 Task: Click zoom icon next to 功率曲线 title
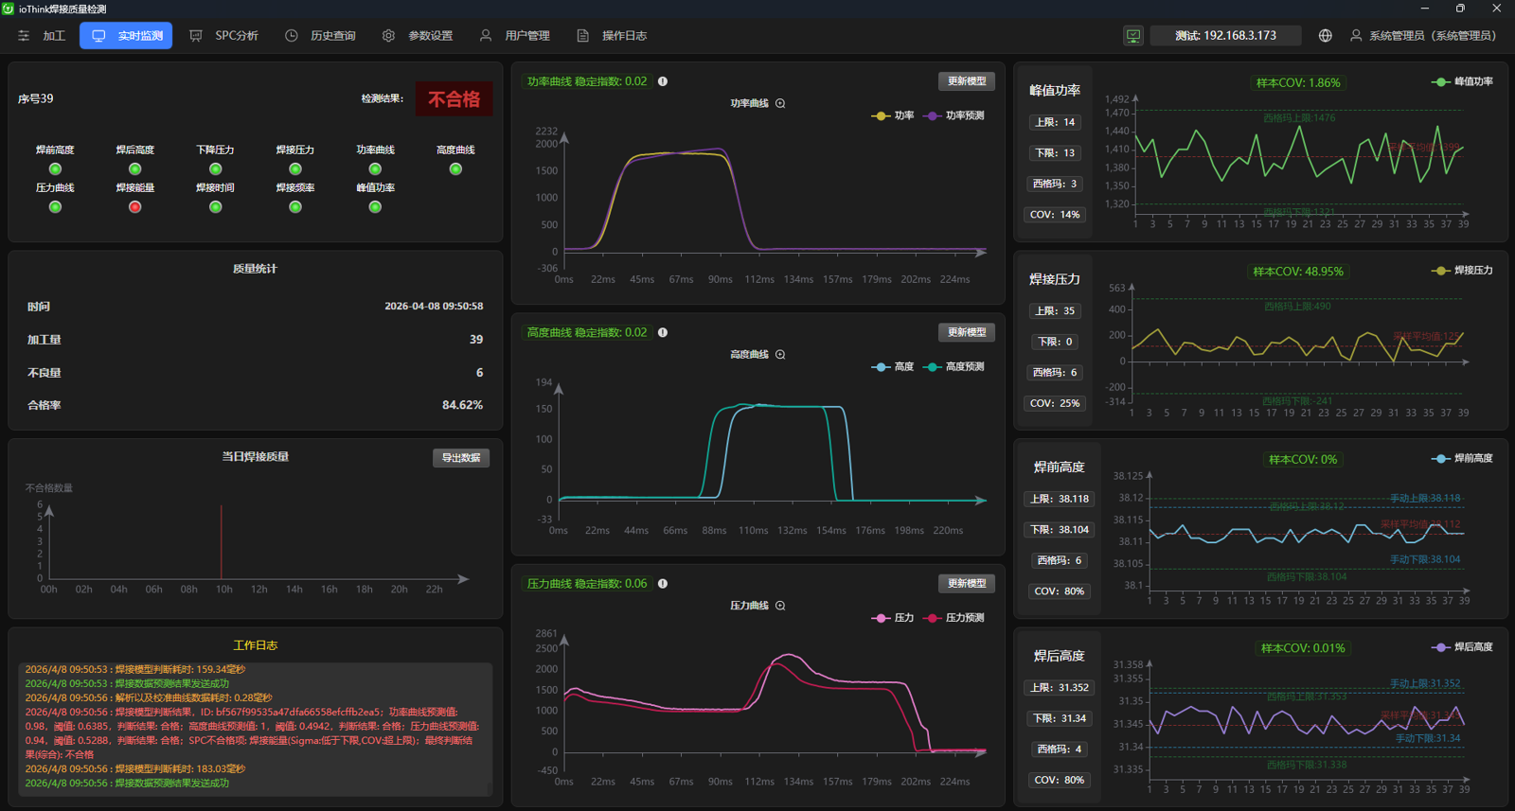click(780, 104)
